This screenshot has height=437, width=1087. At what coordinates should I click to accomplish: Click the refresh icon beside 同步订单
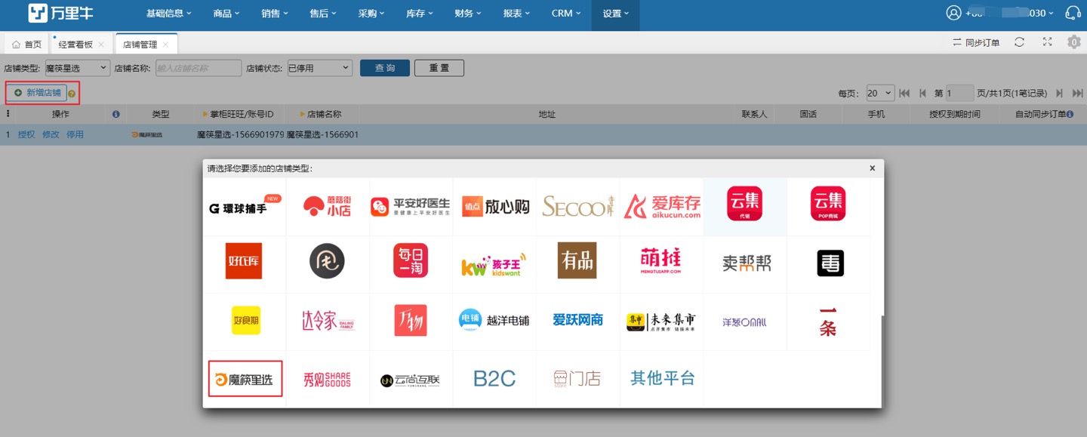1019,42
